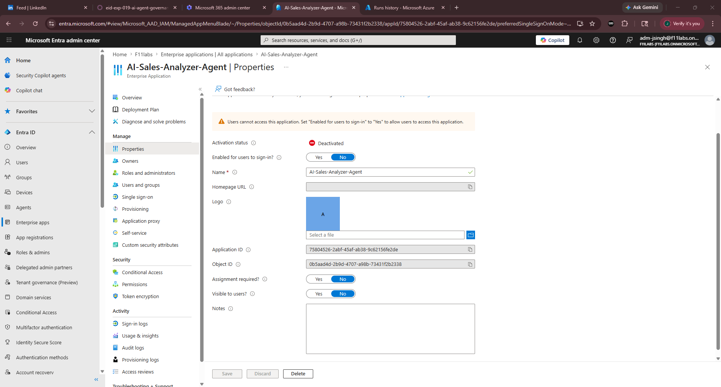Screen dimensions: 721x387
Task: Open the settings gear in the portal header
Action: tap(596, 40)
